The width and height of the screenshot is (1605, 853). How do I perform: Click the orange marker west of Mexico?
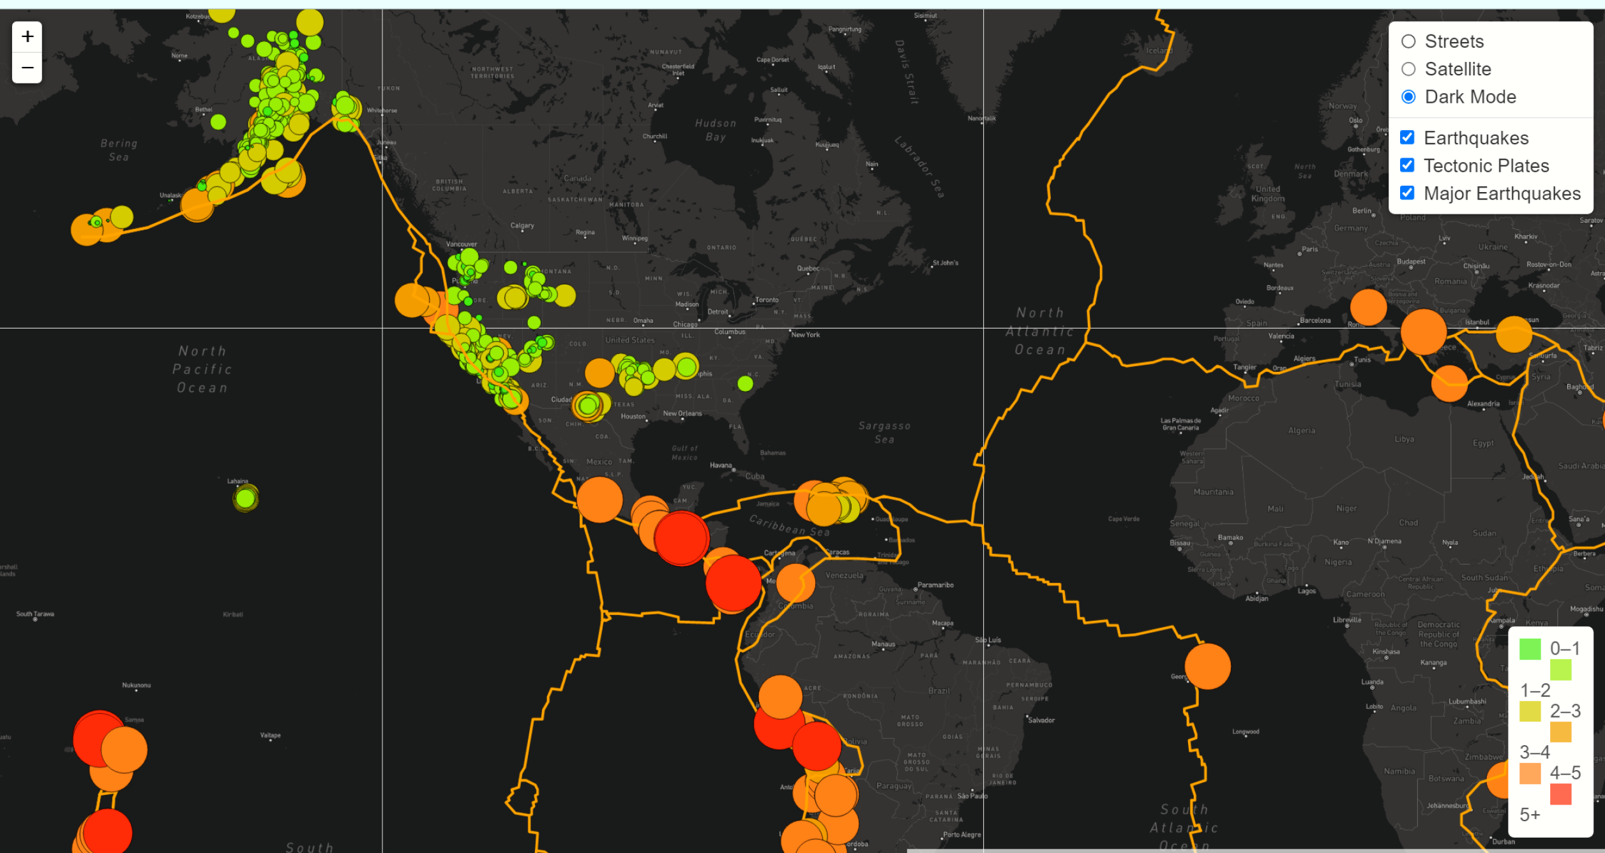599,500
